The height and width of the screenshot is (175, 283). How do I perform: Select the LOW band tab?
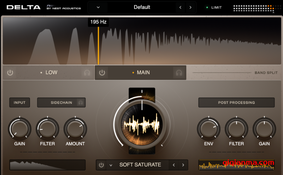49,73
